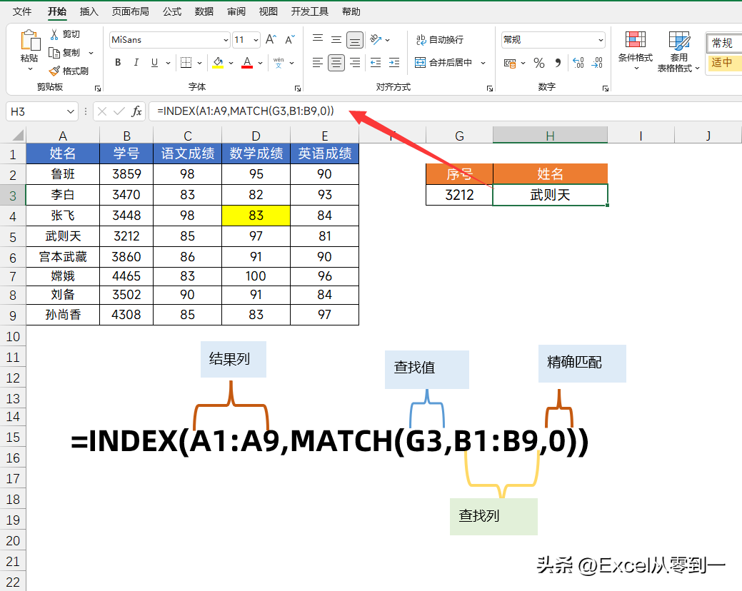Click the accounting number format icon
742x591 pixels.
510,63
